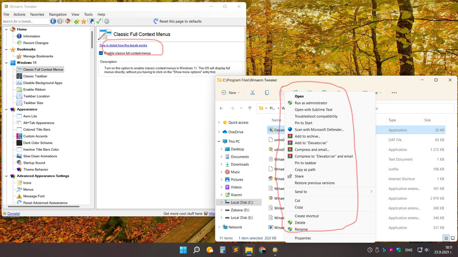Select Delete in the context menu

click(x=300, y=223)
